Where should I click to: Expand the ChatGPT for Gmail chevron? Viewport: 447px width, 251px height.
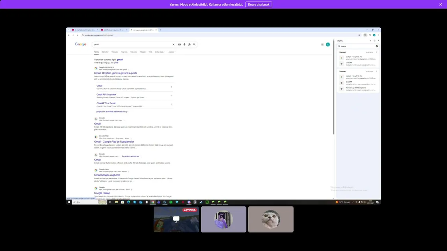(x=171, y=104)
